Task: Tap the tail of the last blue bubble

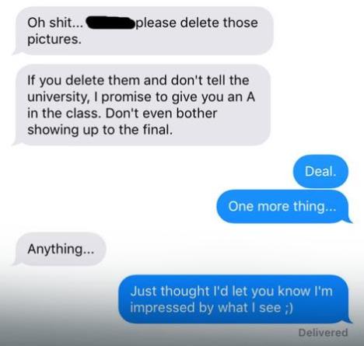Action: (348, 320)
